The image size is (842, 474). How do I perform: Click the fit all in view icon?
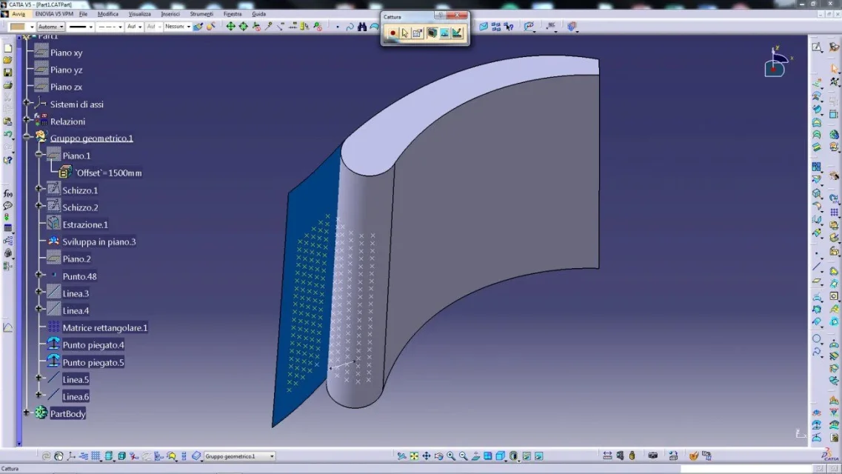click(x=414, y=456)
